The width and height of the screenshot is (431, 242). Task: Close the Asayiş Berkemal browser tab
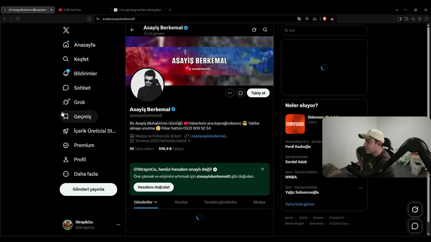click(52, 10)
